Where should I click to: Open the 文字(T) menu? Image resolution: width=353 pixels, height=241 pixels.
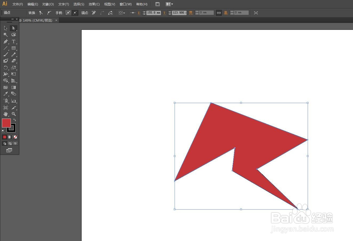click(x=64, y=4)
